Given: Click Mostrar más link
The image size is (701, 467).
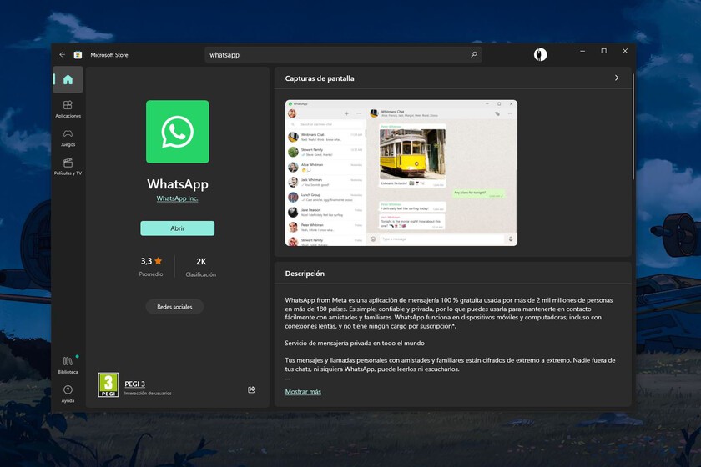Looking at the screenshot, I should [x=303, y=391].
